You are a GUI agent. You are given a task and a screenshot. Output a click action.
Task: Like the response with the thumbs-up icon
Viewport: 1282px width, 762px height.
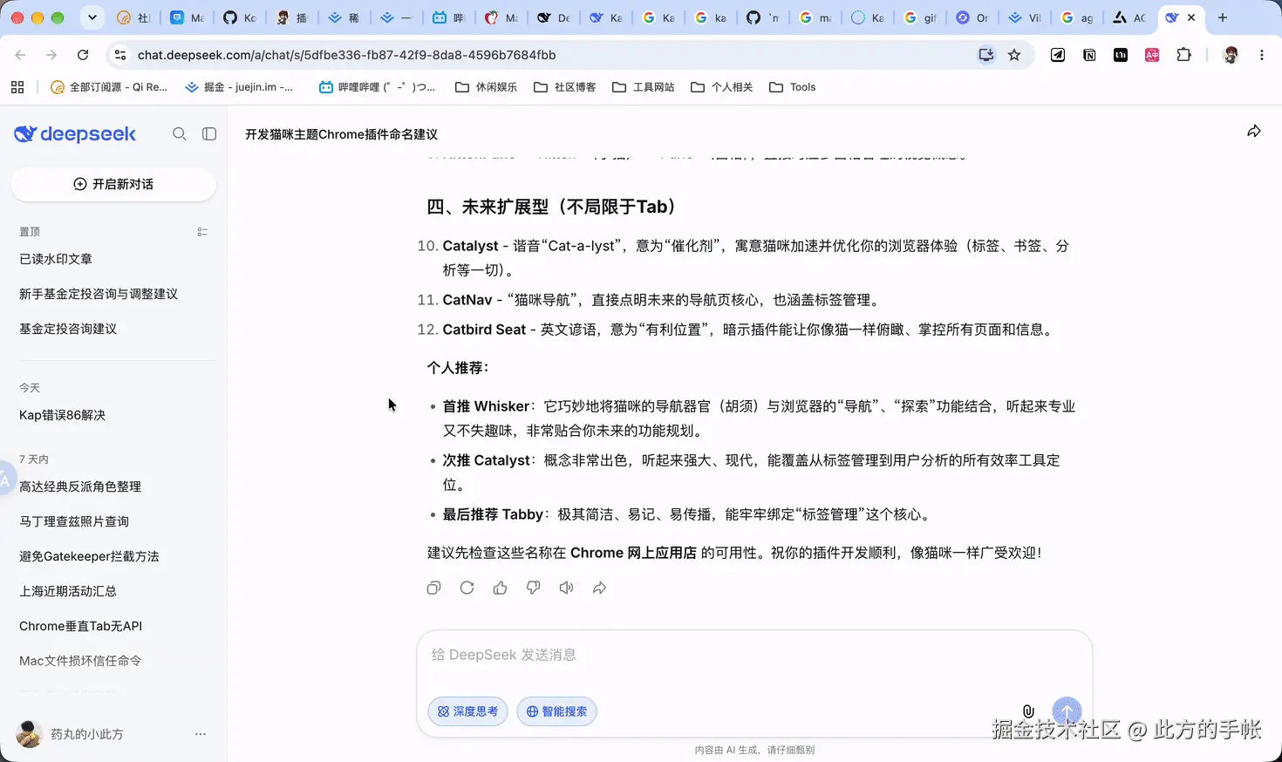click(500, 589)
